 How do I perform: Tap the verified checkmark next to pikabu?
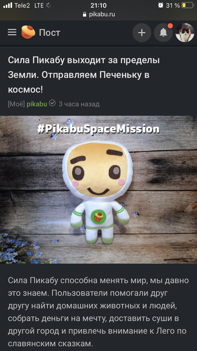pyautogui.click(x=52, y=103)
